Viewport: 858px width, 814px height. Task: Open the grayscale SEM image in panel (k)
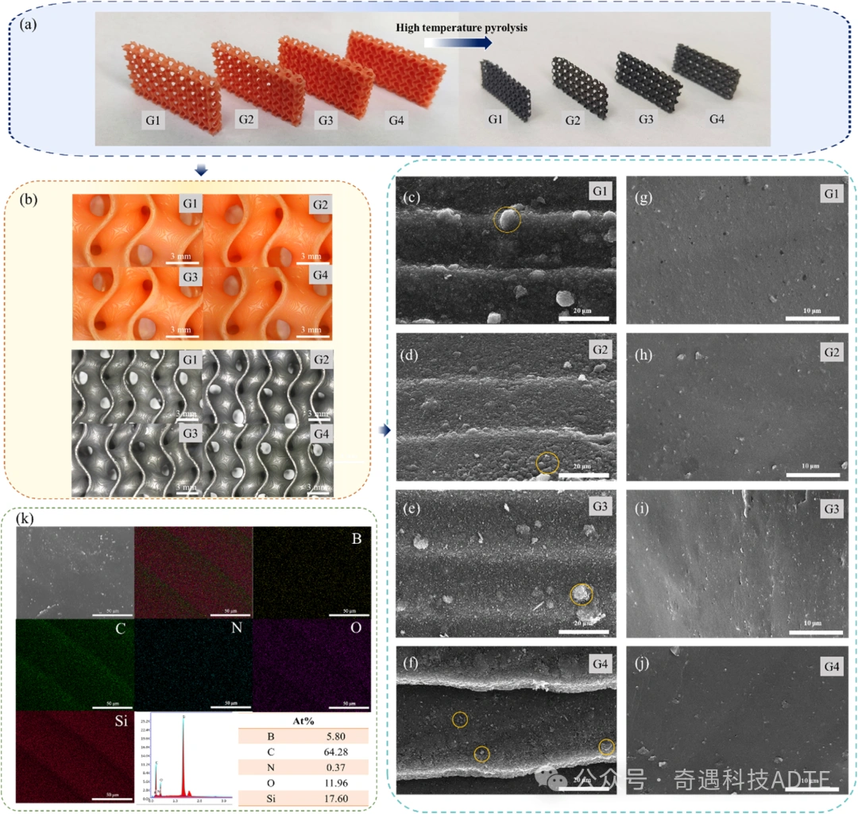(x=75, y=572)
